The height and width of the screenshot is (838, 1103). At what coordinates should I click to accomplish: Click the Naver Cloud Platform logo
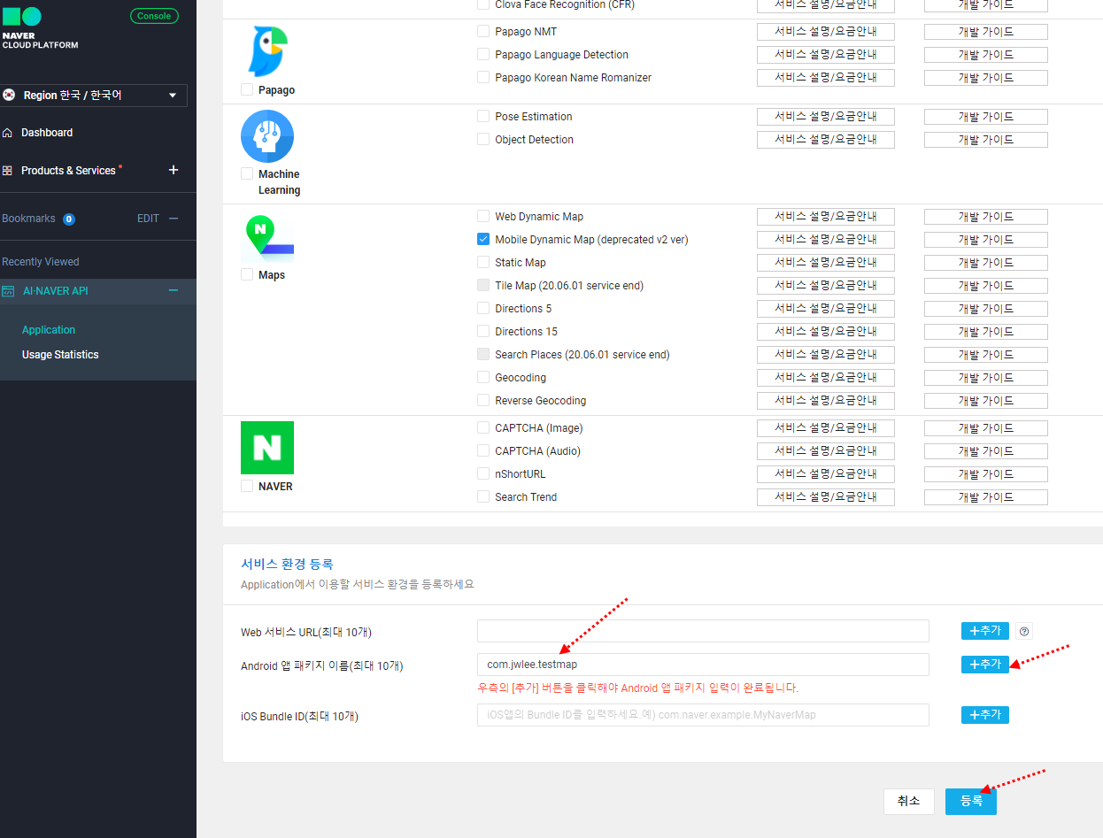tap(40, 29)
